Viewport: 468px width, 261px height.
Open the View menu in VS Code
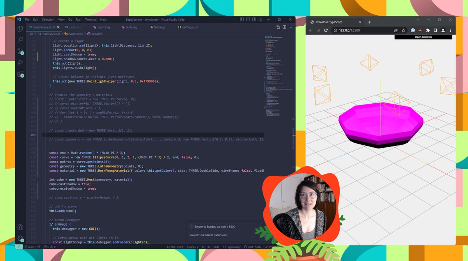point(62,19)
